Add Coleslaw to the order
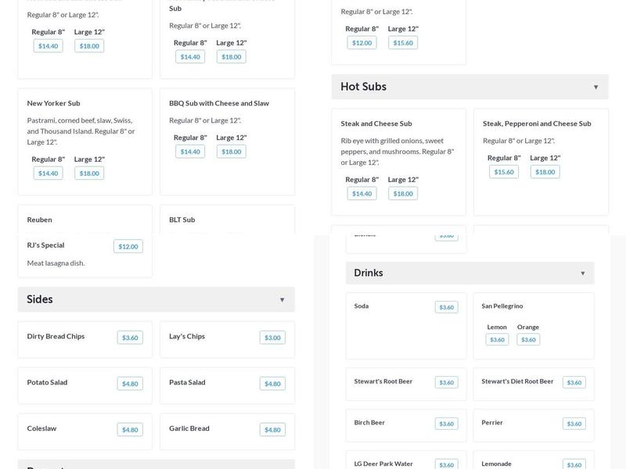The height and width of the screenshot is (469, 626). click(x=130, y=430)
